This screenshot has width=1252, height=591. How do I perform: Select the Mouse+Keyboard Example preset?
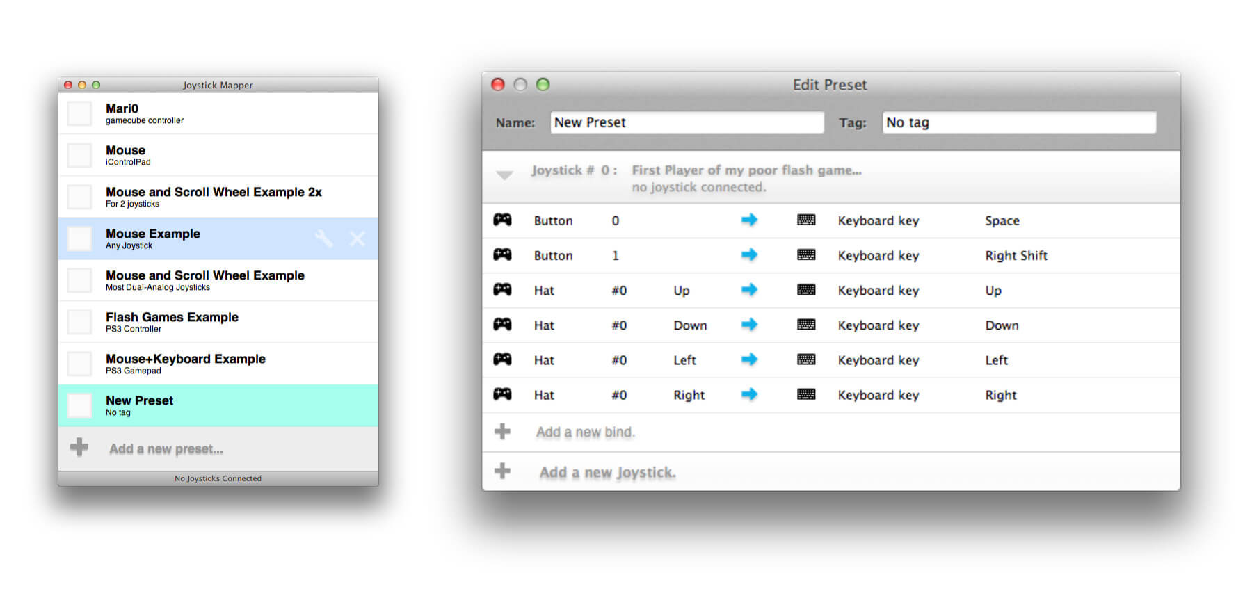(186, 364)
